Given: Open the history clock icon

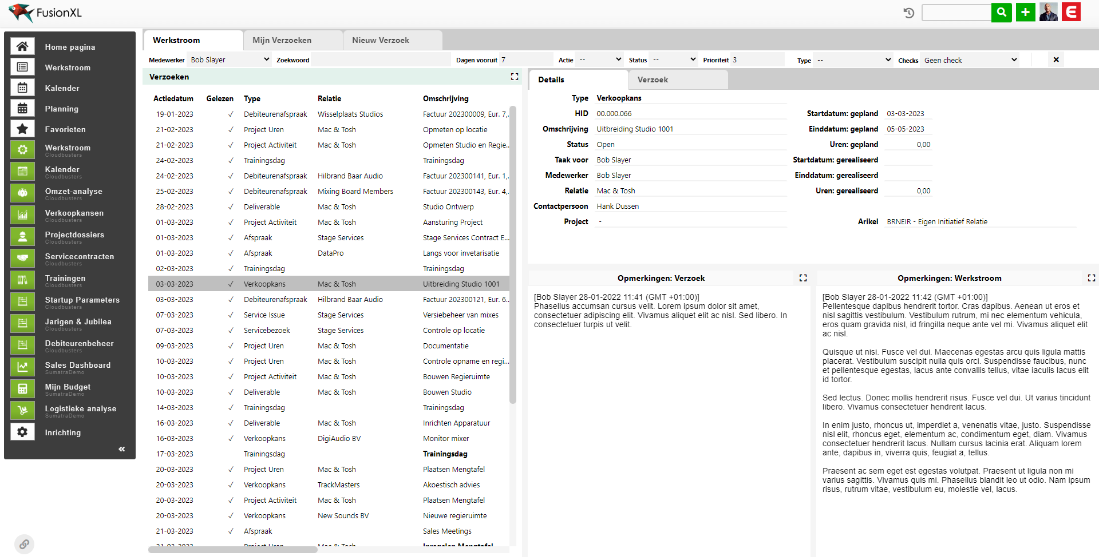Looking at the screenshot, I should coord(908,13).
